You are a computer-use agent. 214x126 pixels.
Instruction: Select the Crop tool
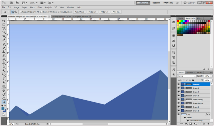coord(4,36)
